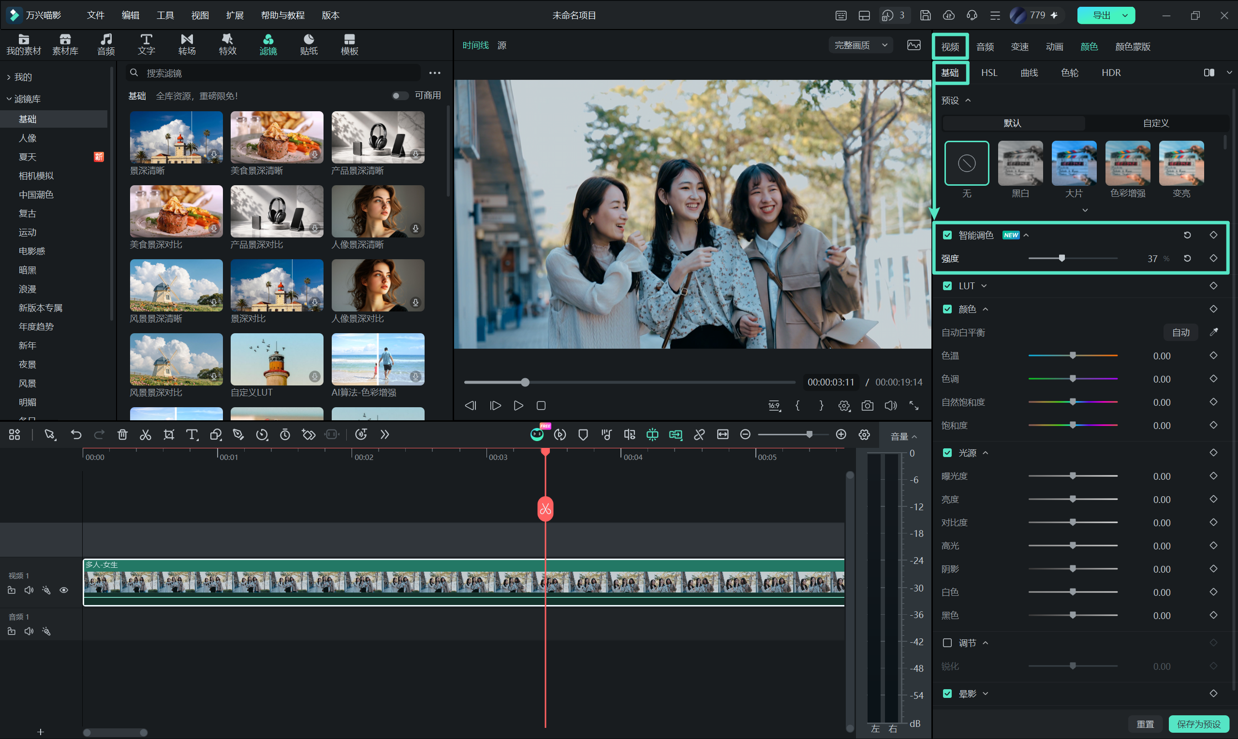
Task: Click the crop tool in timeline toolbar
Action: pyautogui.click(x=169, y=435)
